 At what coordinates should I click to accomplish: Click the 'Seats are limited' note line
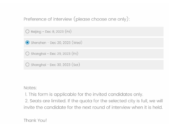tap(94, 101)
